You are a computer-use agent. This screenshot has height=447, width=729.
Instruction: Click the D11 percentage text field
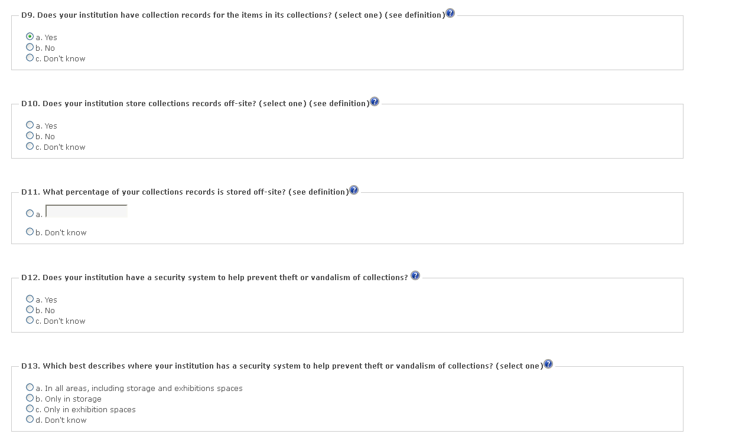pyautogui.click(x=86, y=211)
